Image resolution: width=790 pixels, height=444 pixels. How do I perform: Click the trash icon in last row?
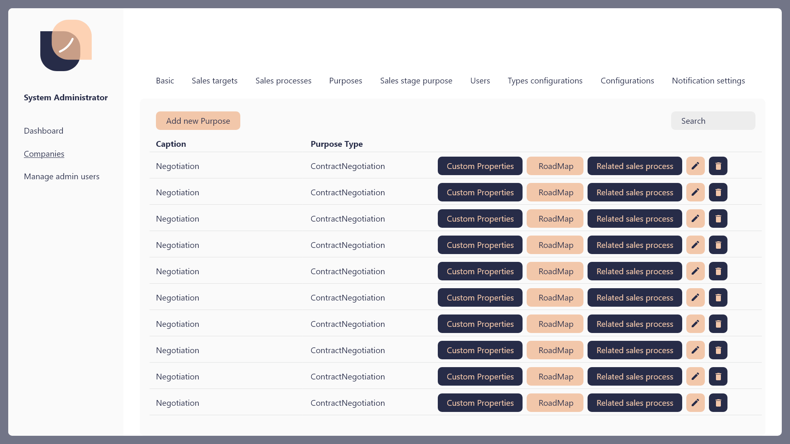tap(718, 403)
